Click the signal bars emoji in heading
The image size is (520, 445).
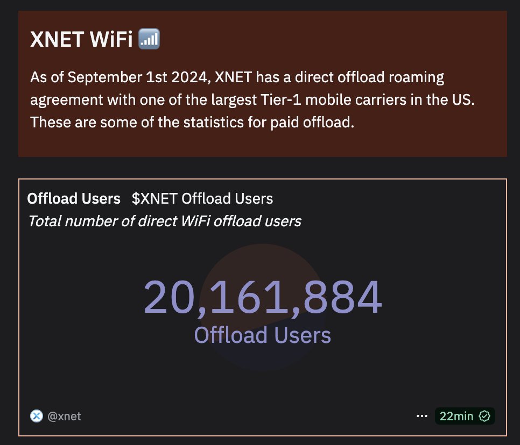(149, 39)
